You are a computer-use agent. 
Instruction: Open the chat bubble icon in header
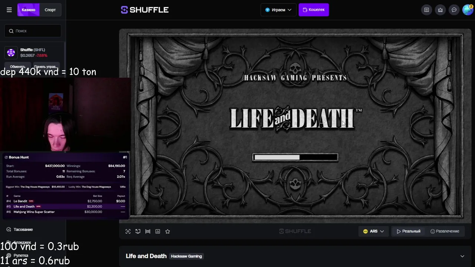(454, 10)
